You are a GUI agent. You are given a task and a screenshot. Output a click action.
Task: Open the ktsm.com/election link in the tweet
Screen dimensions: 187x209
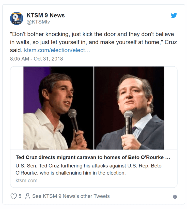tap(57, 50)
